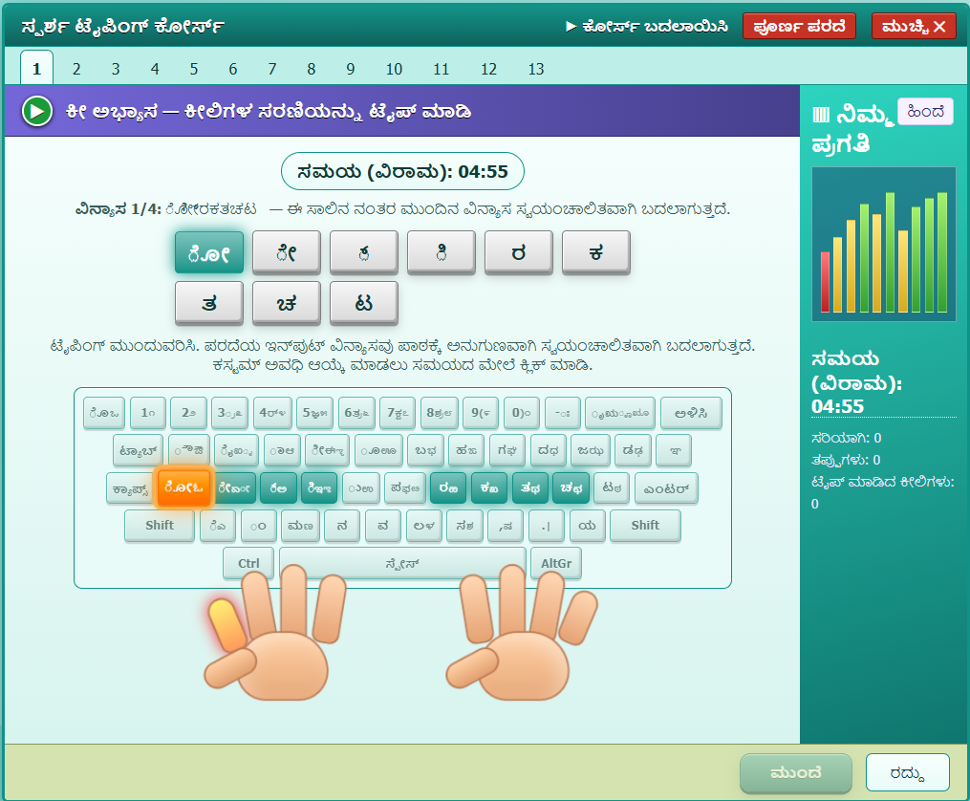
Task: Click the ಹ key on top row
Action: coord(466,450)
